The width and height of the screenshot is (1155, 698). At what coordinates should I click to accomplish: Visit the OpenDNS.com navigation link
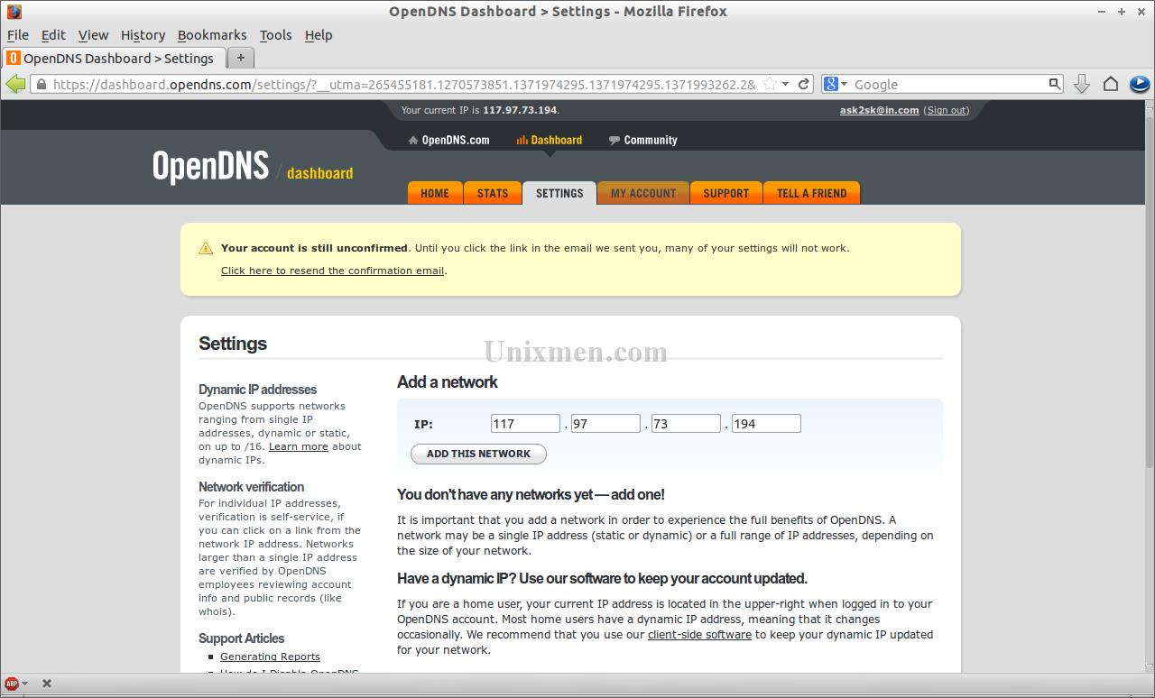pos(449,140)
